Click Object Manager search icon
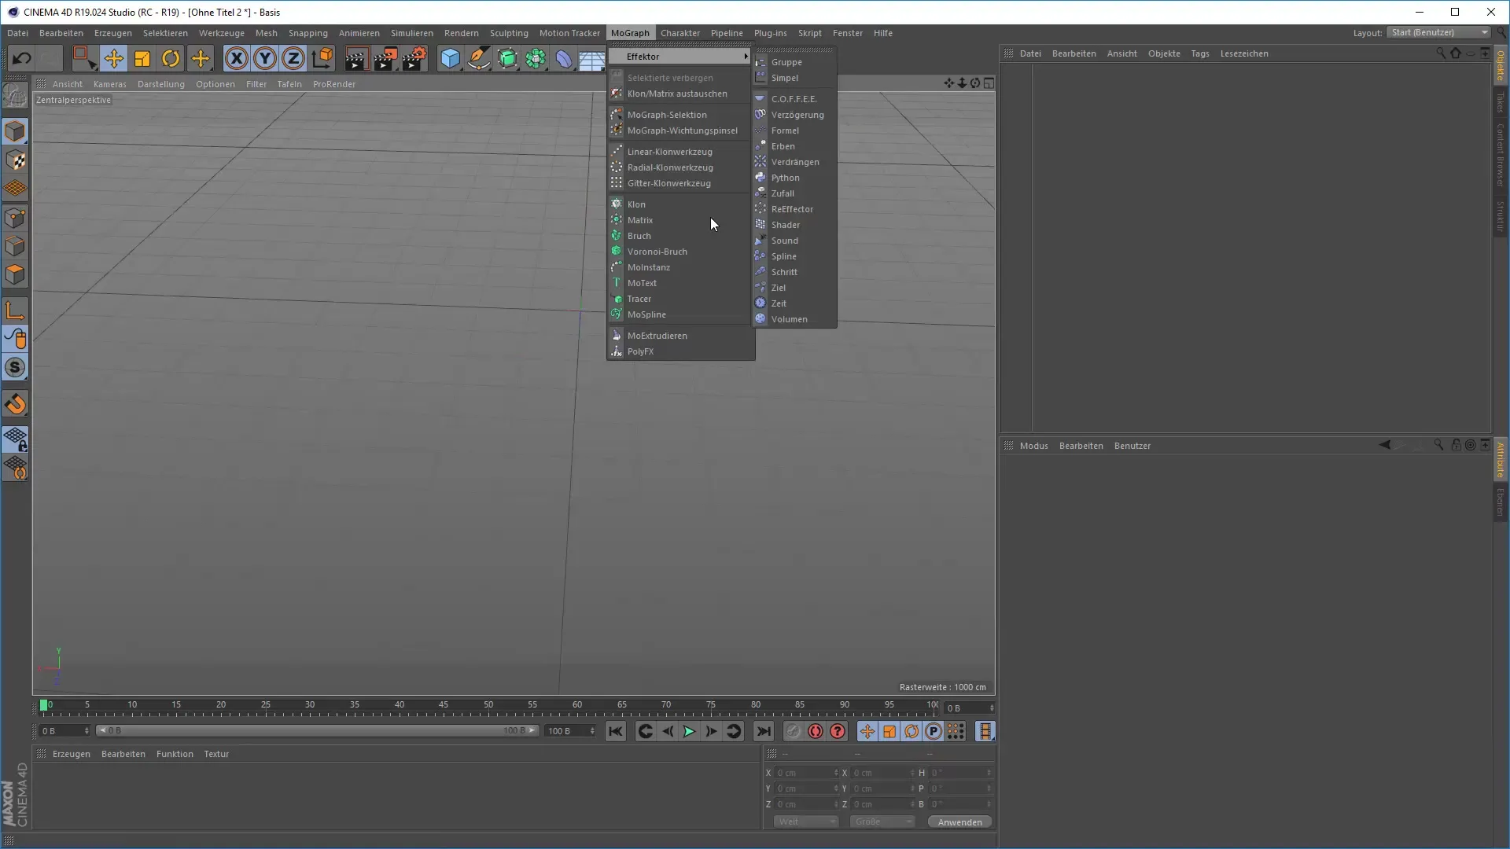This screenshot has height=849, width=1510. [x=1440, y=53]
